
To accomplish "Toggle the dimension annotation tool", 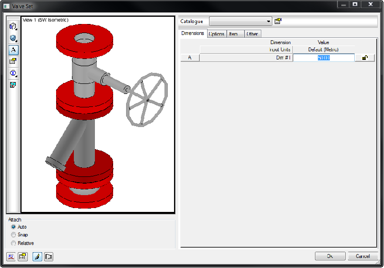I will click(13, 50).
